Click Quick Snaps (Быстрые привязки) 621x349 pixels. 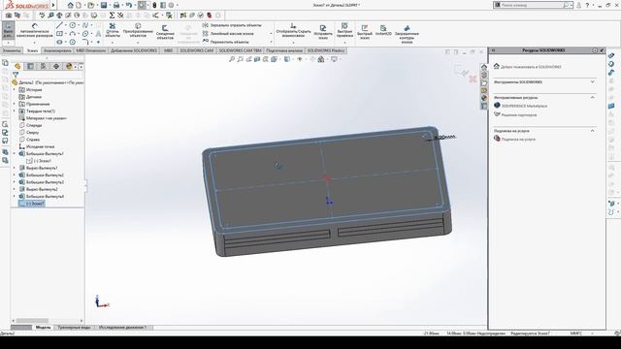[x=344, y=31]
